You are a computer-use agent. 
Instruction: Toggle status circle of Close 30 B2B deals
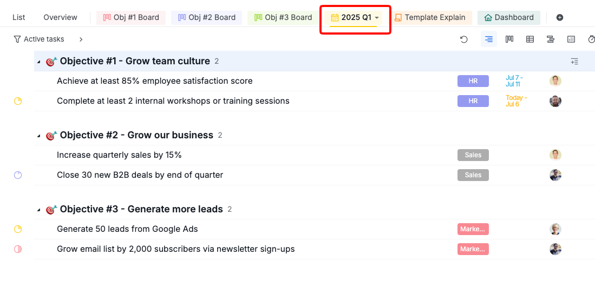18,175
